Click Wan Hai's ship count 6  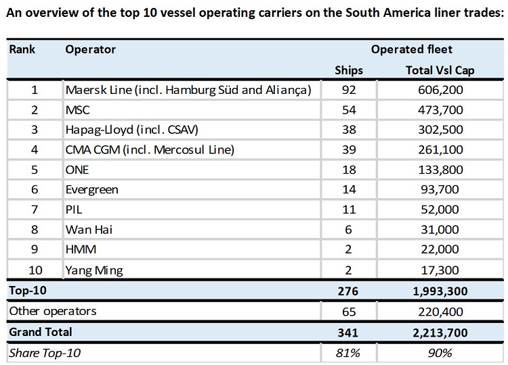tap(348, 230)
